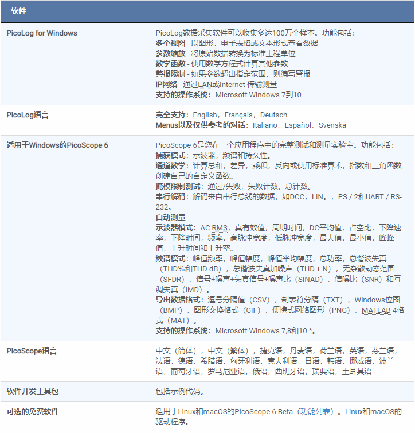The image size is (415, 433).
Task: Click the 适用于Windows的PicoScope 6 row label
Action: (x=57, y=145)
